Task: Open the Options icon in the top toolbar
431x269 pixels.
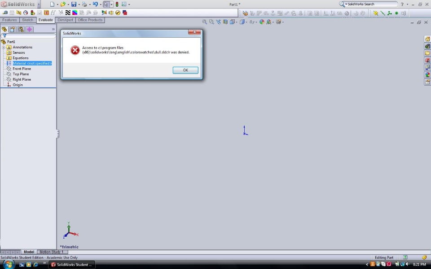Action: click(124, 4)
